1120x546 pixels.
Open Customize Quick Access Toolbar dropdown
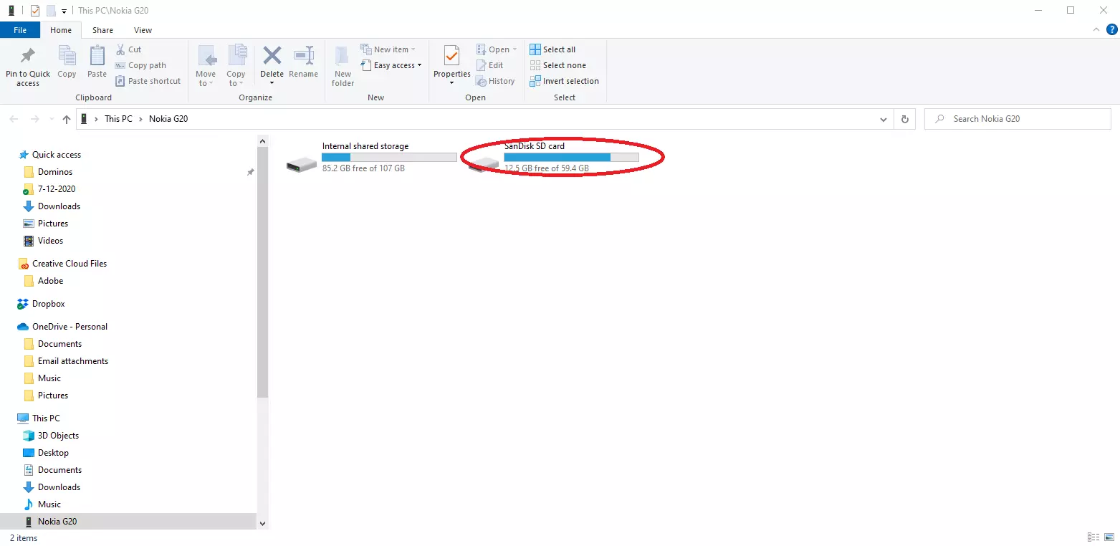point(64,11)
